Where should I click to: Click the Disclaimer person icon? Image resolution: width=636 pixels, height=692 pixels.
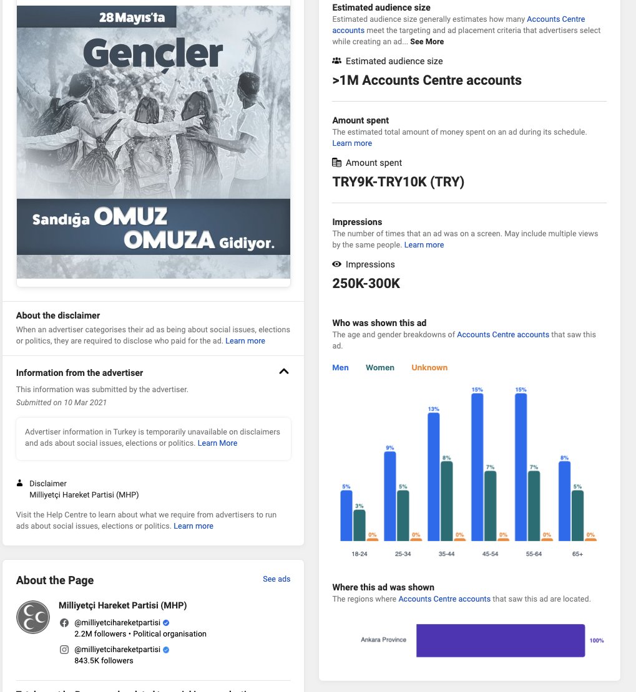click(19, 483)
